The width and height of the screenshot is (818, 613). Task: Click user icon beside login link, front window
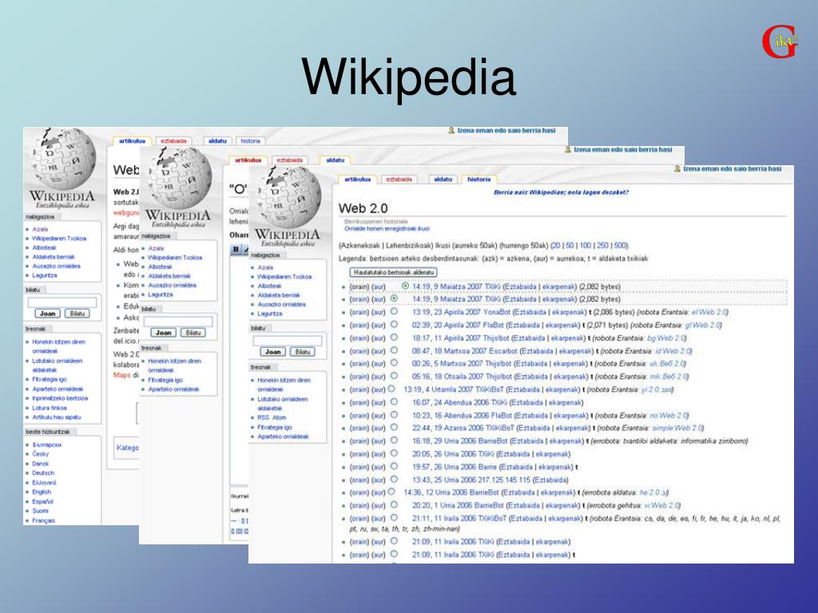point(677,169)
